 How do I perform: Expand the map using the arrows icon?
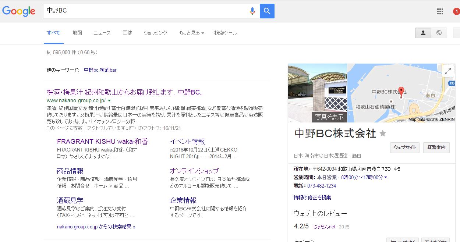tap(448, 71)
